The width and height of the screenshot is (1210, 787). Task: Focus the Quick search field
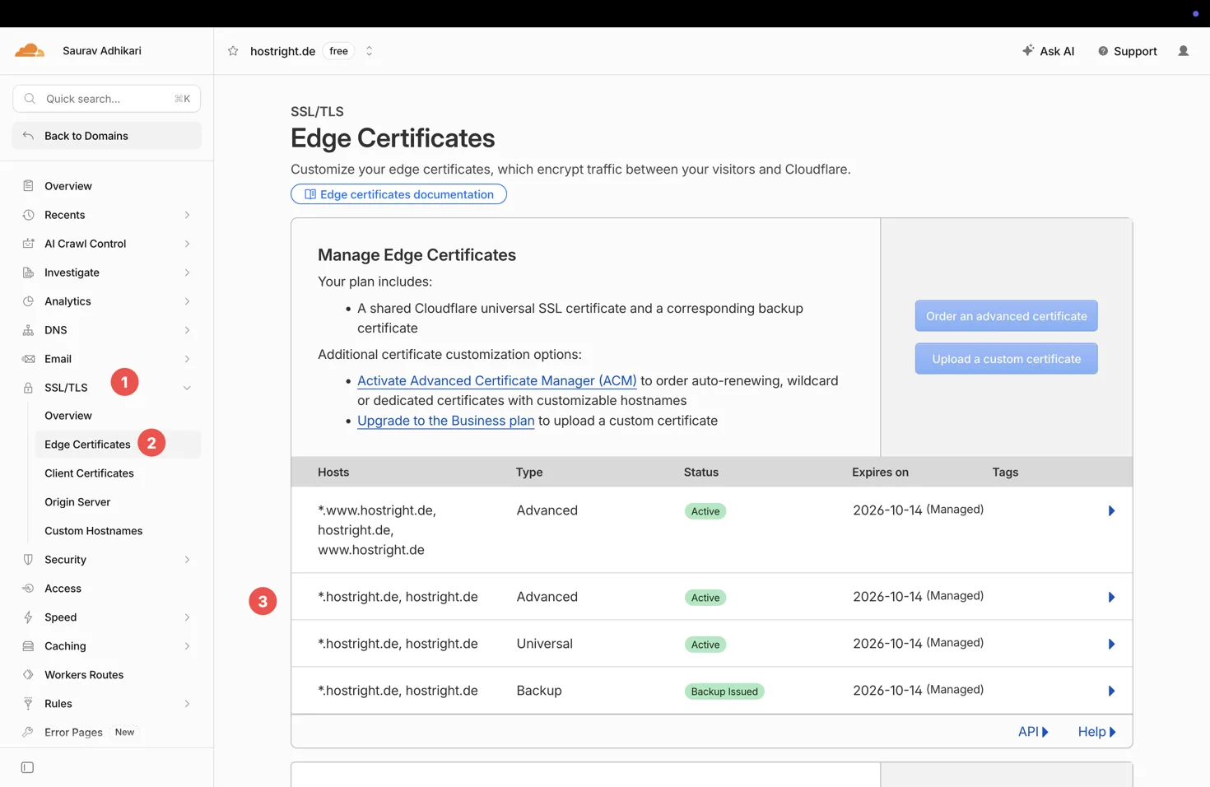(x=107, y=99)
